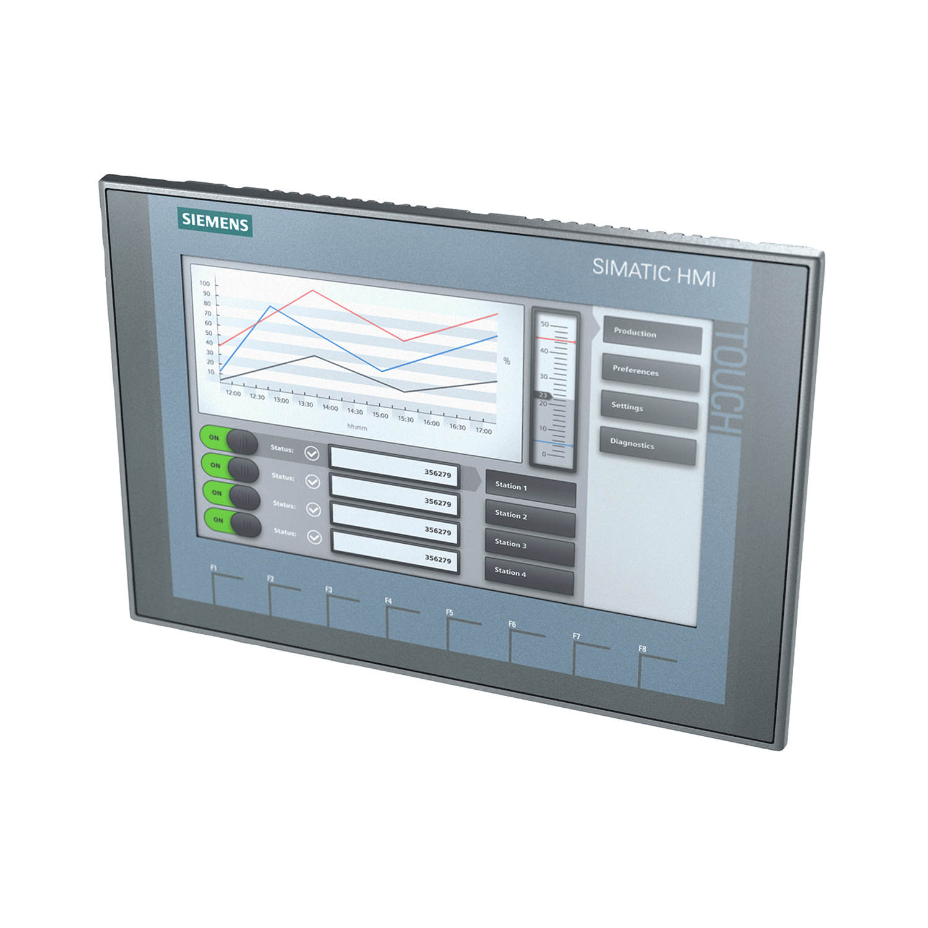Toggle the second ON switch

(230, 468)
